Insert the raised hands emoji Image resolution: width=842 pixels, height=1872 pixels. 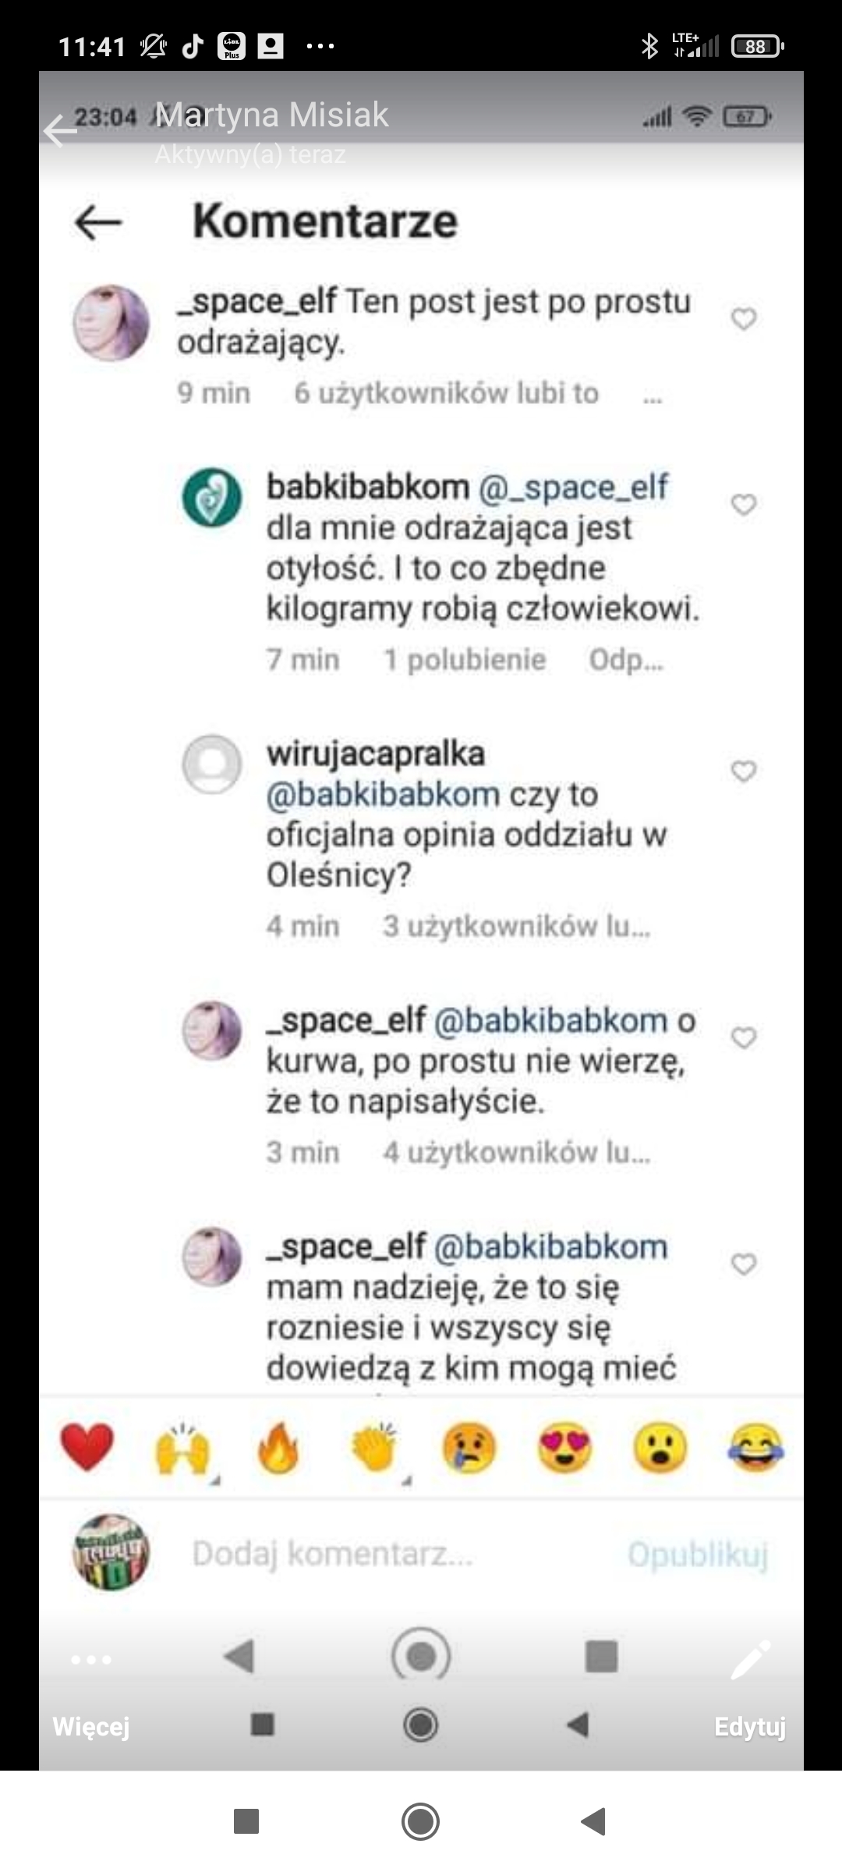[x=182, y=1448]
